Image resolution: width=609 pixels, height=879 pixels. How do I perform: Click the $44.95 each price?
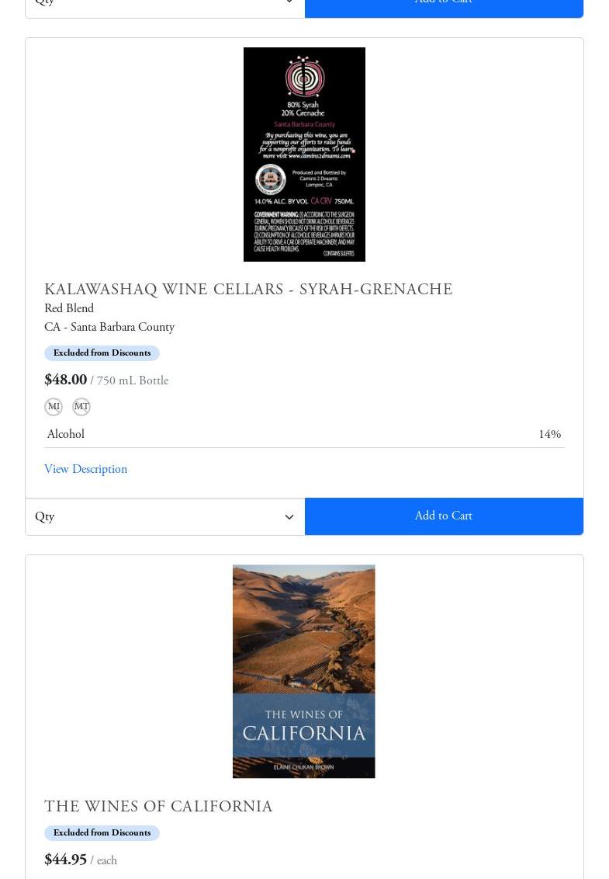pyautogui.click(x=65, y=860)
